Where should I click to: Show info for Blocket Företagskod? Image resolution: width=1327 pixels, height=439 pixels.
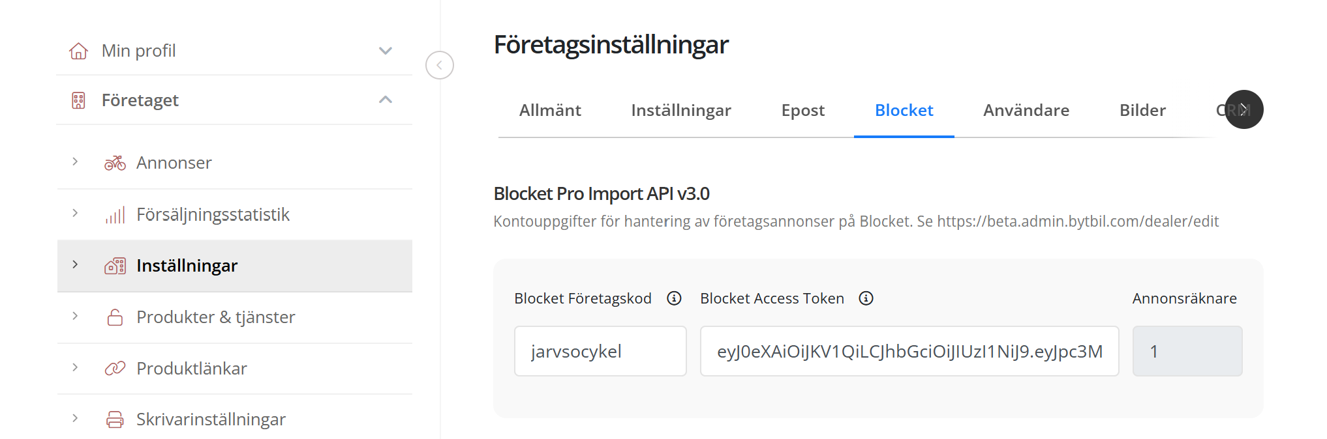tap(674, 298)
